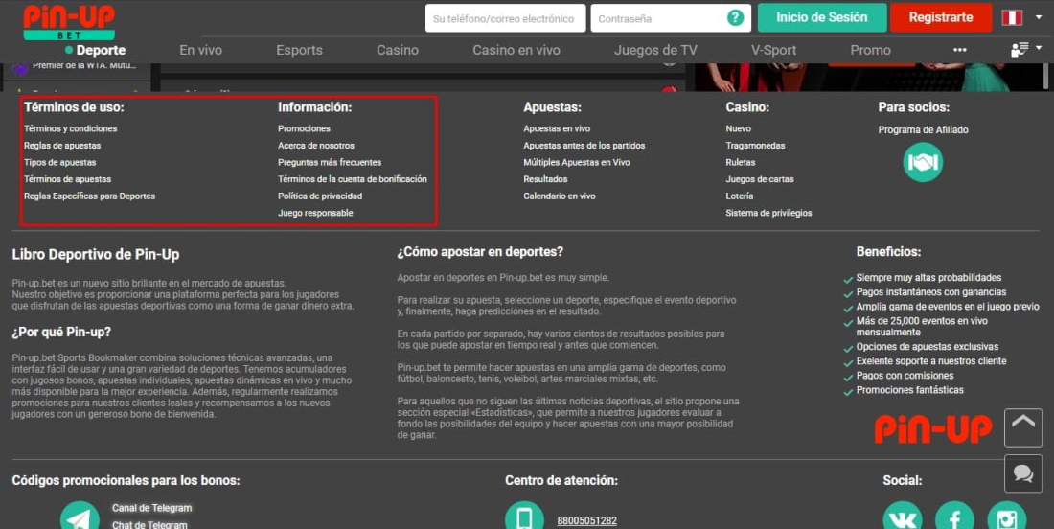
Task: Open Canal de Telegram link
Action: tap(152, 508)
